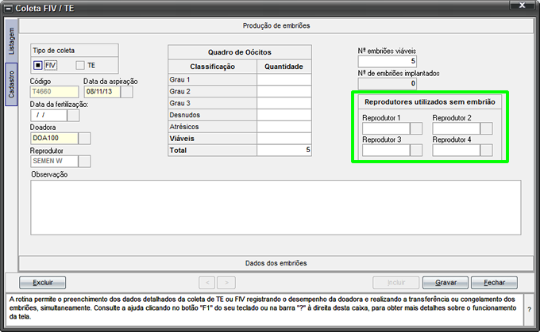The width and height of the screenshot is (540, 332).
Task: Open Reprodutor 2 lookup button
Action: [487, 128]
